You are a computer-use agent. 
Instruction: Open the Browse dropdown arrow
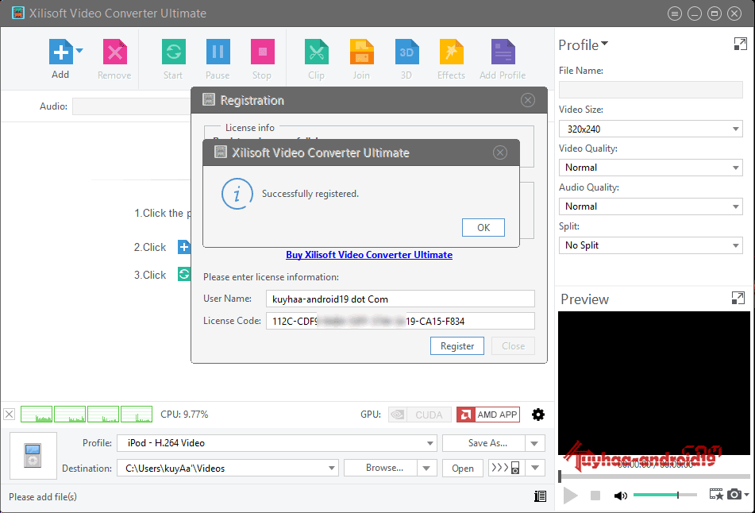[x=426, y=469]
